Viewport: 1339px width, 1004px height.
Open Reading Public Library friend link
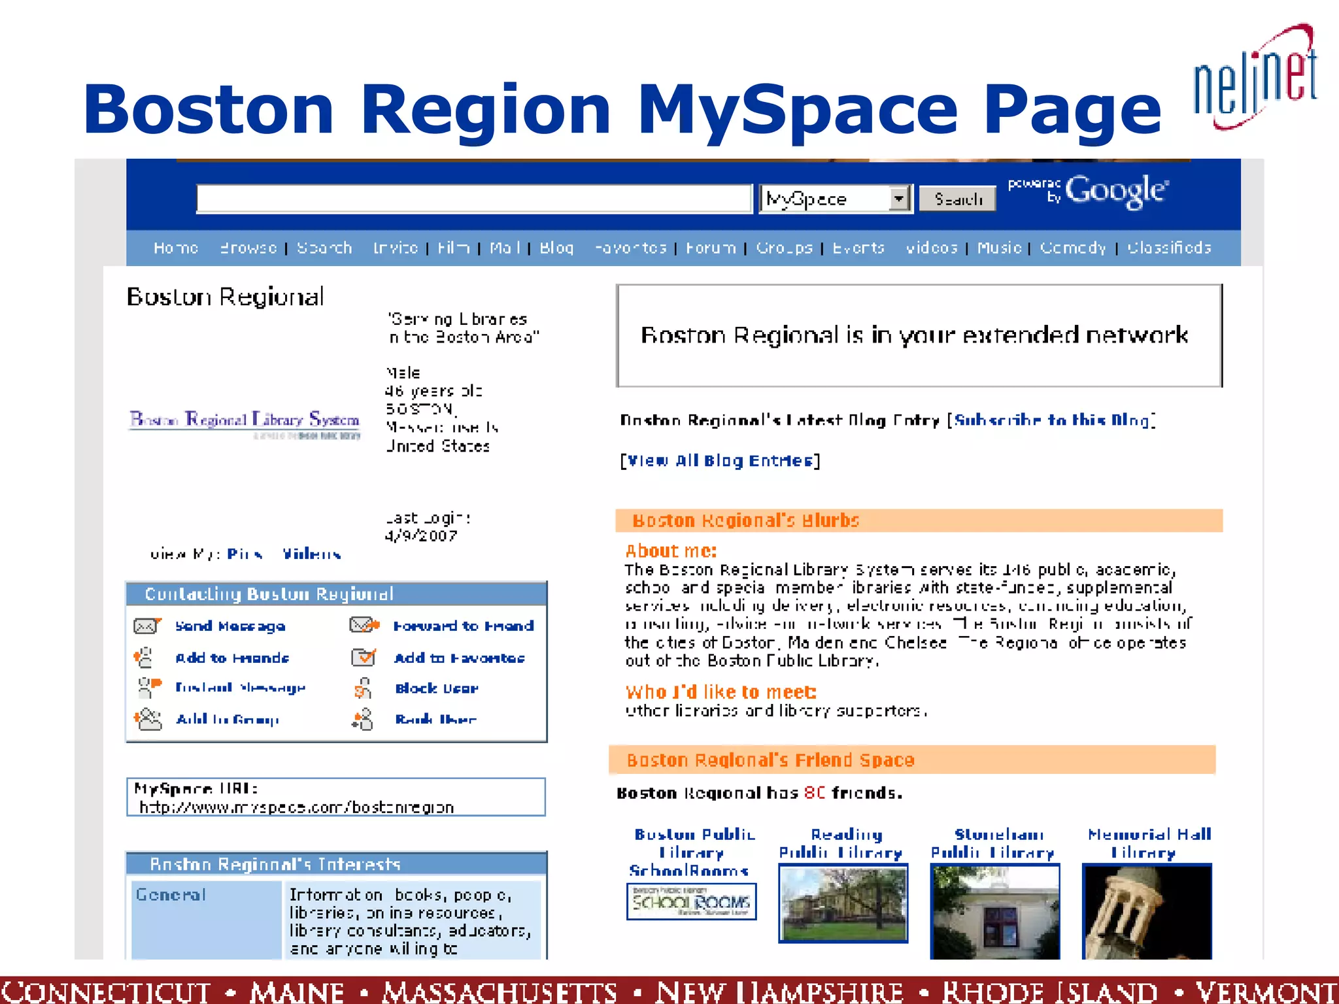click(x=841, y=843)
